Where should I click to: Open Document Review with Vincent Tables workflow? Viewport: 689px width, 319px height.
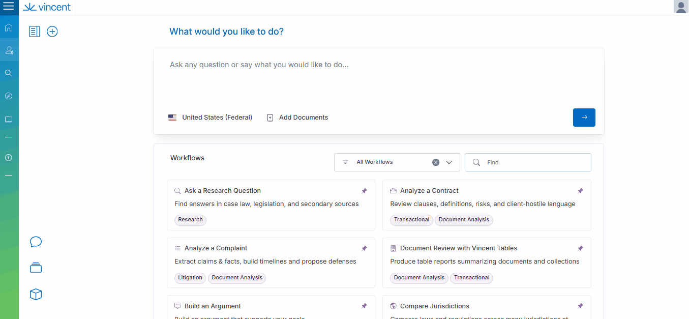coord(458,248)
